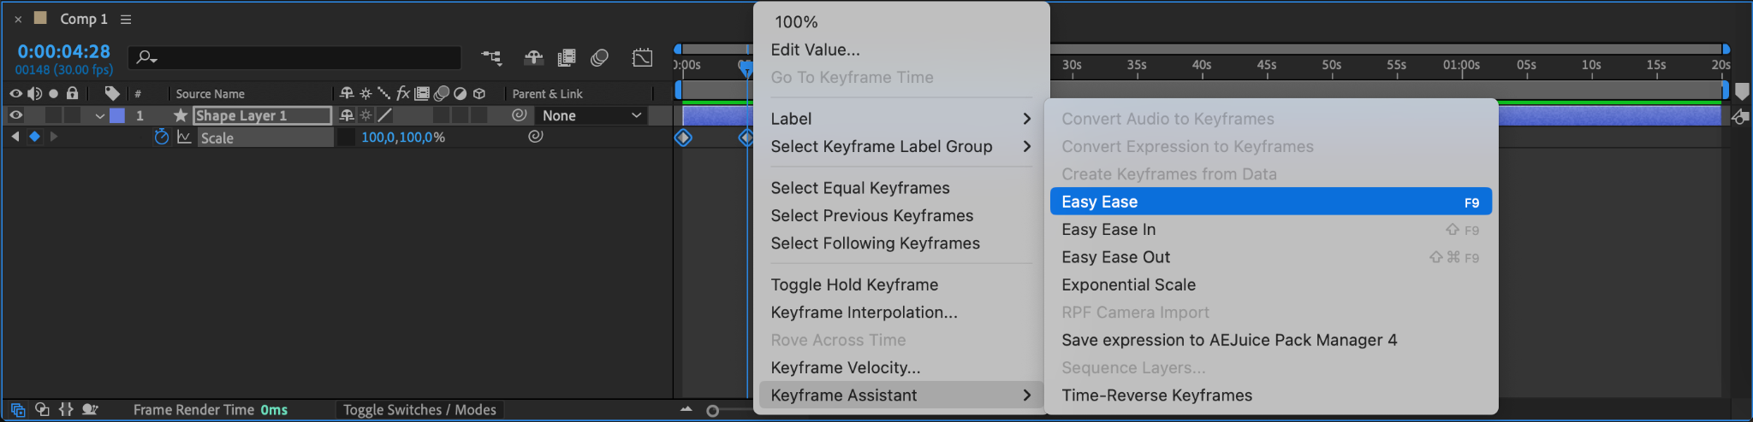Enable Frame Blending for layers icon

[566, 57]
